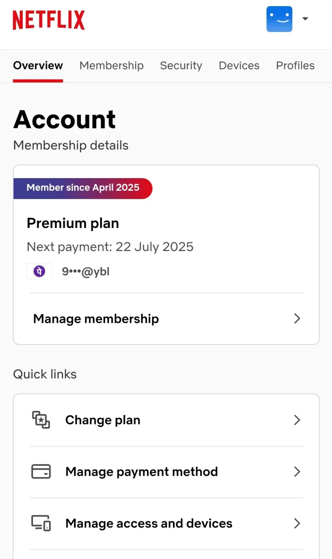
Task: Click the credit card payment icon
Action: pos(41,472)
